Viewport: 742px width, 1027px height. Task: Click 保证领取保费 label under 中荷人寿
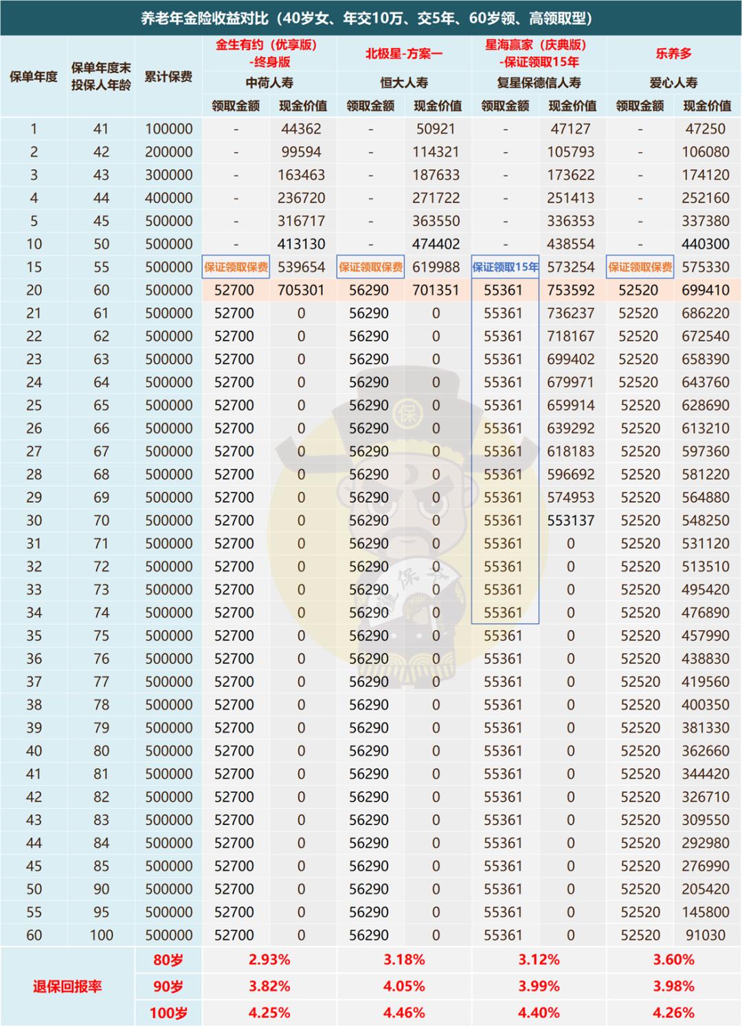click(236, 267)
